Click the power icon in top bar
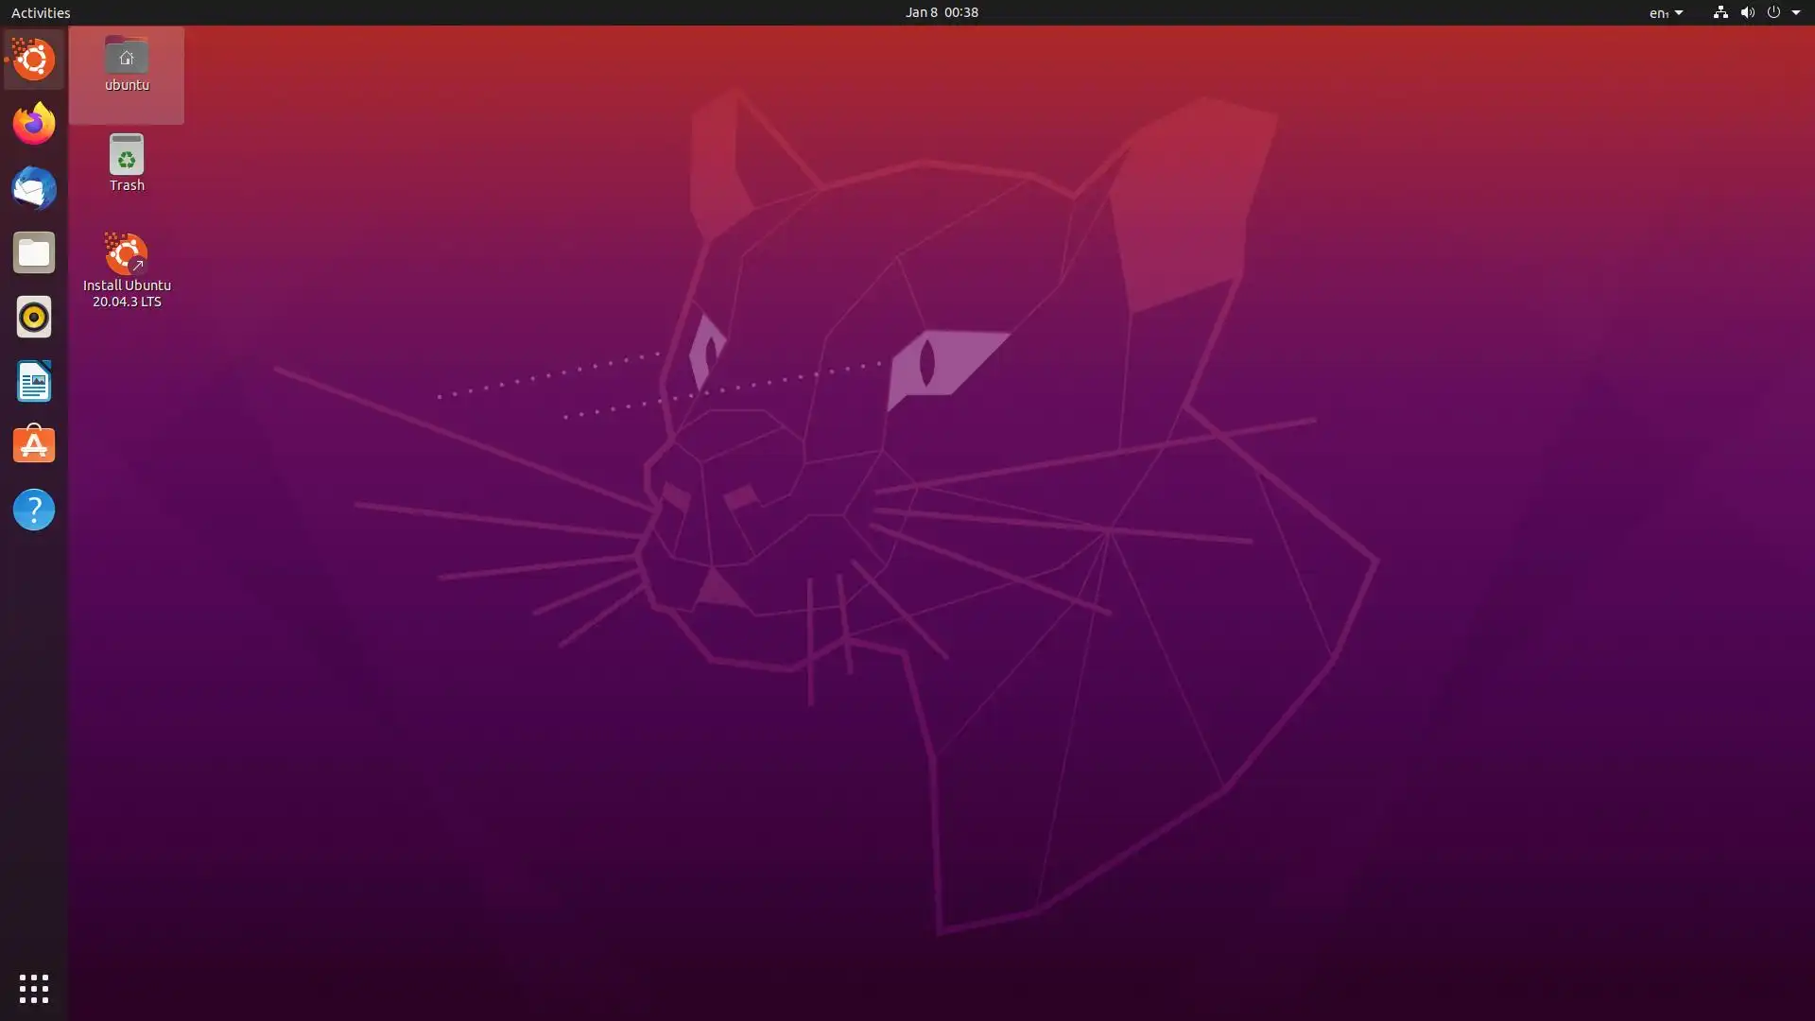1815x1021 pixels. 1773,12
